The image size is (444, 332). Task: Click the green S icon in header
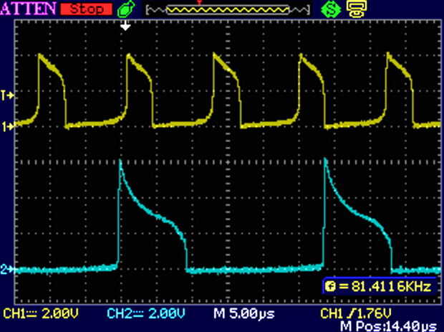coord(331,9)
